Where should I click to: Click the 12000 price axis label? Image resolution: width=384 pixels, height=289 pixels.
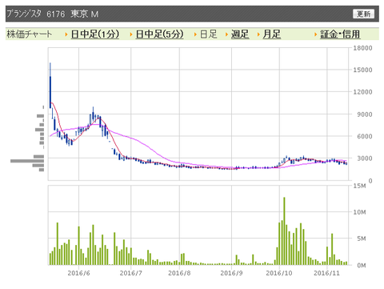tap(362, 92)
